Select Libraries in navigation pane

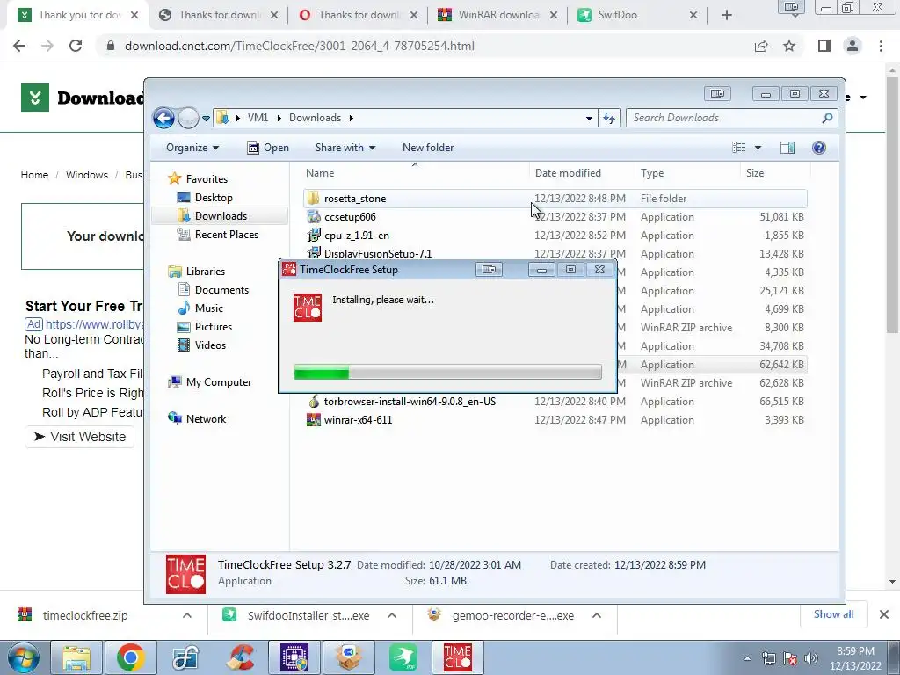tap(196, 272)
